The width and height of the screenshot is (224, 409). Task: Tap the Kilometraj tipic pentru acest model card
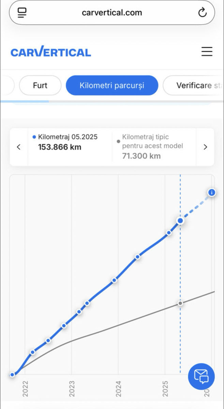click(x=154, y=147)
